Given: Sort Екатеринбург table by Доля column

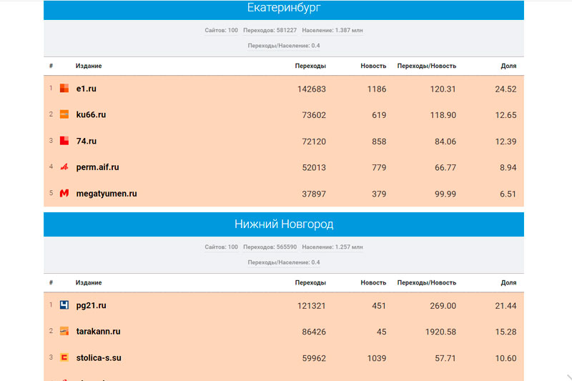Looking at the screenshot, I should [508, 66].
